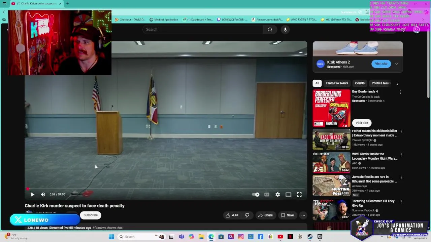Open Jurassic fossils Lithuania video title
The height and width of the screenshot is (242, 431).
pos(374,179)
